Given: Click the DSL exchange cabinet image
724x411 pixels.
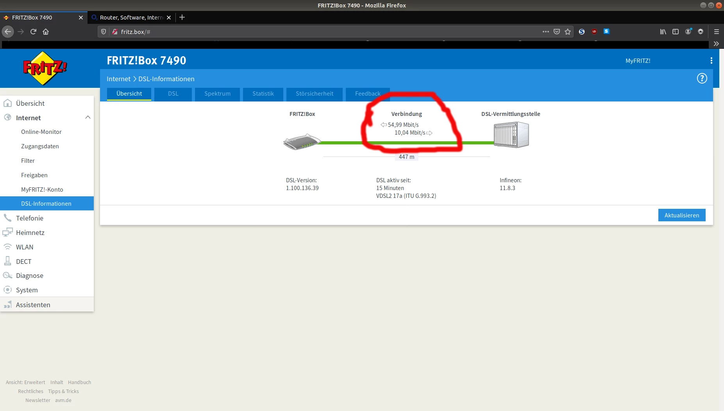Looking at the screenshot, I should pyautogui.click(x=511, y=135).
